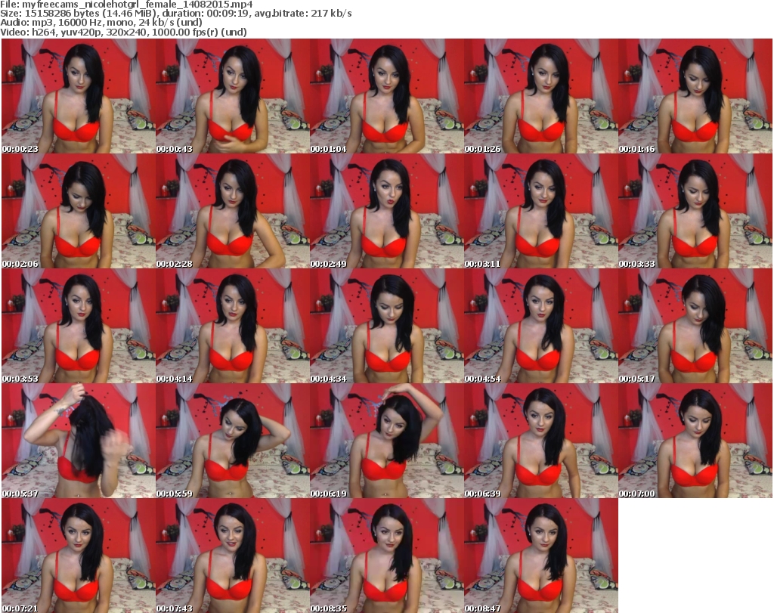The height and width of the screenshot is (613, 774).
Task: Click the 'Video: h264, yuv420p' info line
Action: coord(123,32)
